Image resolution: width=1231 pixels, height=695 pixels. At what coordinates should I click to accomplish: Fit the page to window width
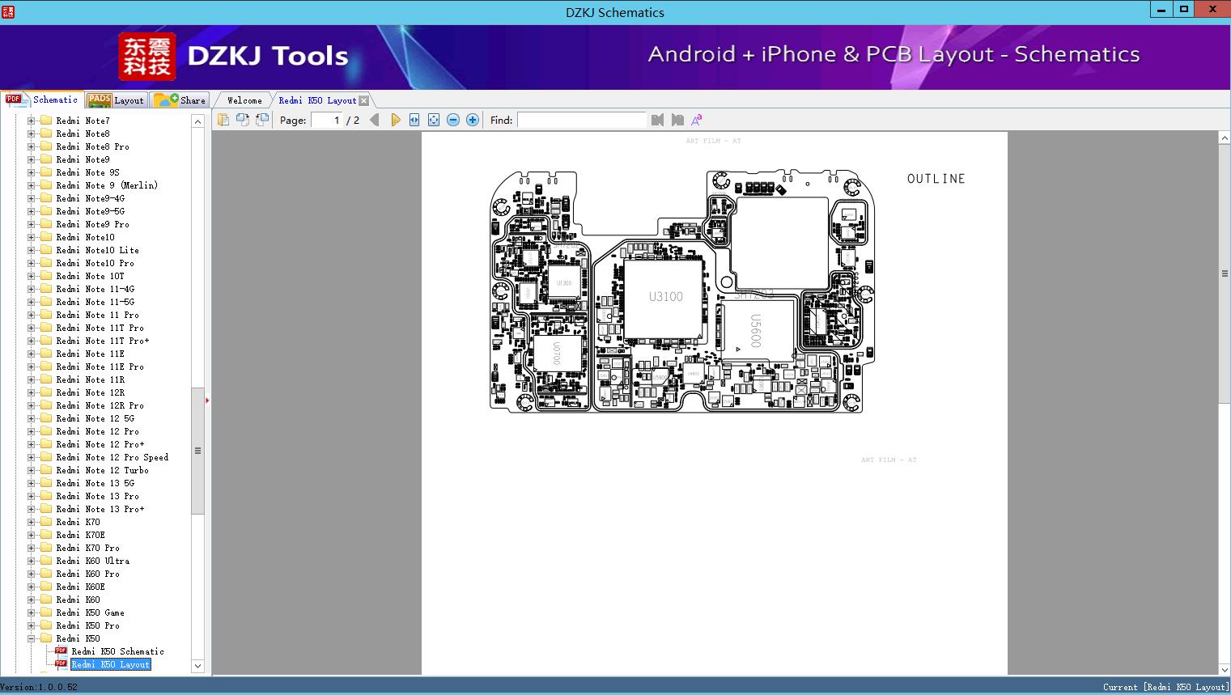(x=414, y=119)
